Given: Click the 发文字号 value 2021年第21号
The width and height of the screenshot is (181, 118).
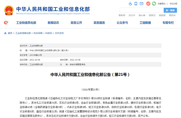Looking at the screenshot, I should (36, 55).
